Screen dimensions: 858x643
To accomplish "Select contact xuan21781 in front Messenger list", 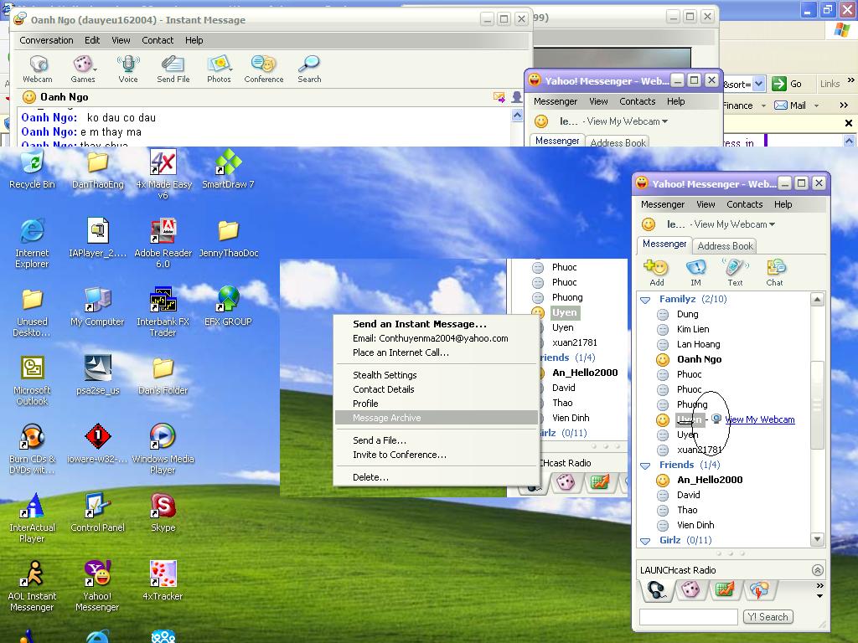I will pyautogui.click(x=700, y=450).
